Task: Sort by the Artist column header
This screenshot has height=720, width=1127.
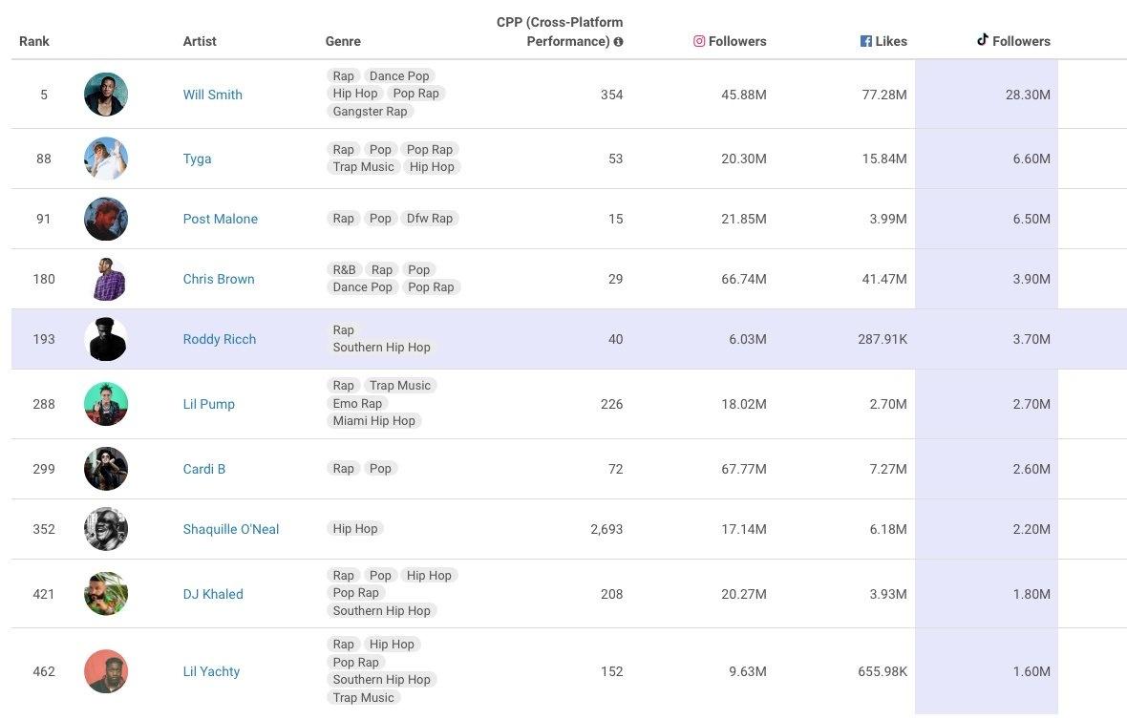Action: [199, 41]
